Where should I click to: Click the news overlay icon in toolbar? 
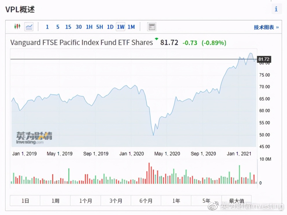pyautogui.click(x=152, y=27)
